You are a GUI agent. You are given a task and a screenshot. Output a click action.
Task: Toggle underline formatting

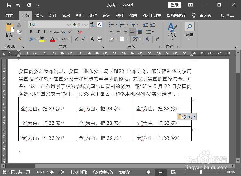[45, 32]
